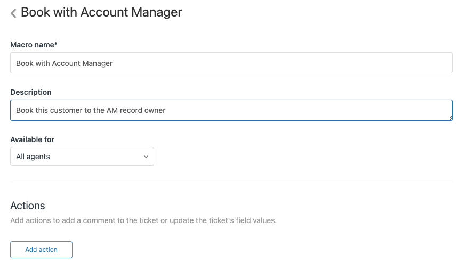Image resolution: width=466 pixels, height=271 pixels.
Task: Click the word 'owner' in Description field
Action: 155,110
